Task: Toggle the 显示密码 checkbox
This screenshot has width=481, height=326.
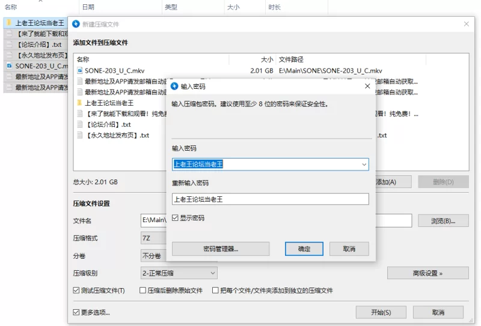Action: point(175,218)
